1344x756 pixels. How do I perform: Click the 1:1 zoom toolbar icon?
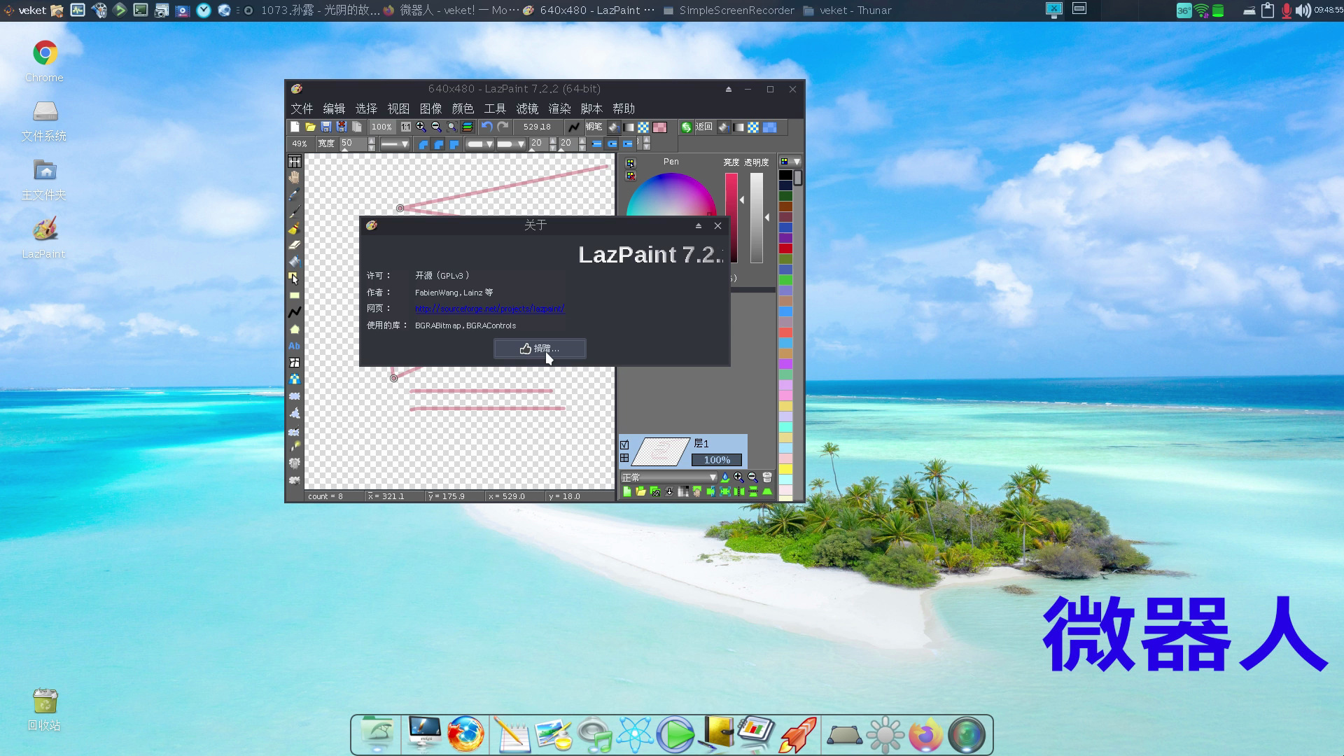tap(406, 127)
